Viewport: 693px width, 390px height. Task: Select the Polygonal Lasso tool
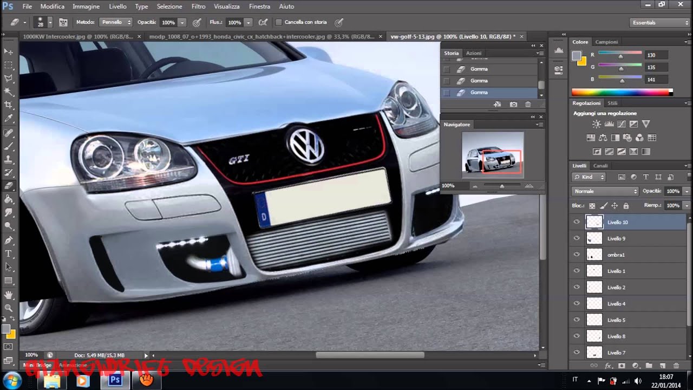click(9, 79)
